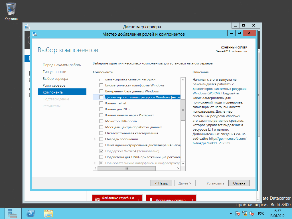Click the components list scroll right arrow

pos(178,169)
